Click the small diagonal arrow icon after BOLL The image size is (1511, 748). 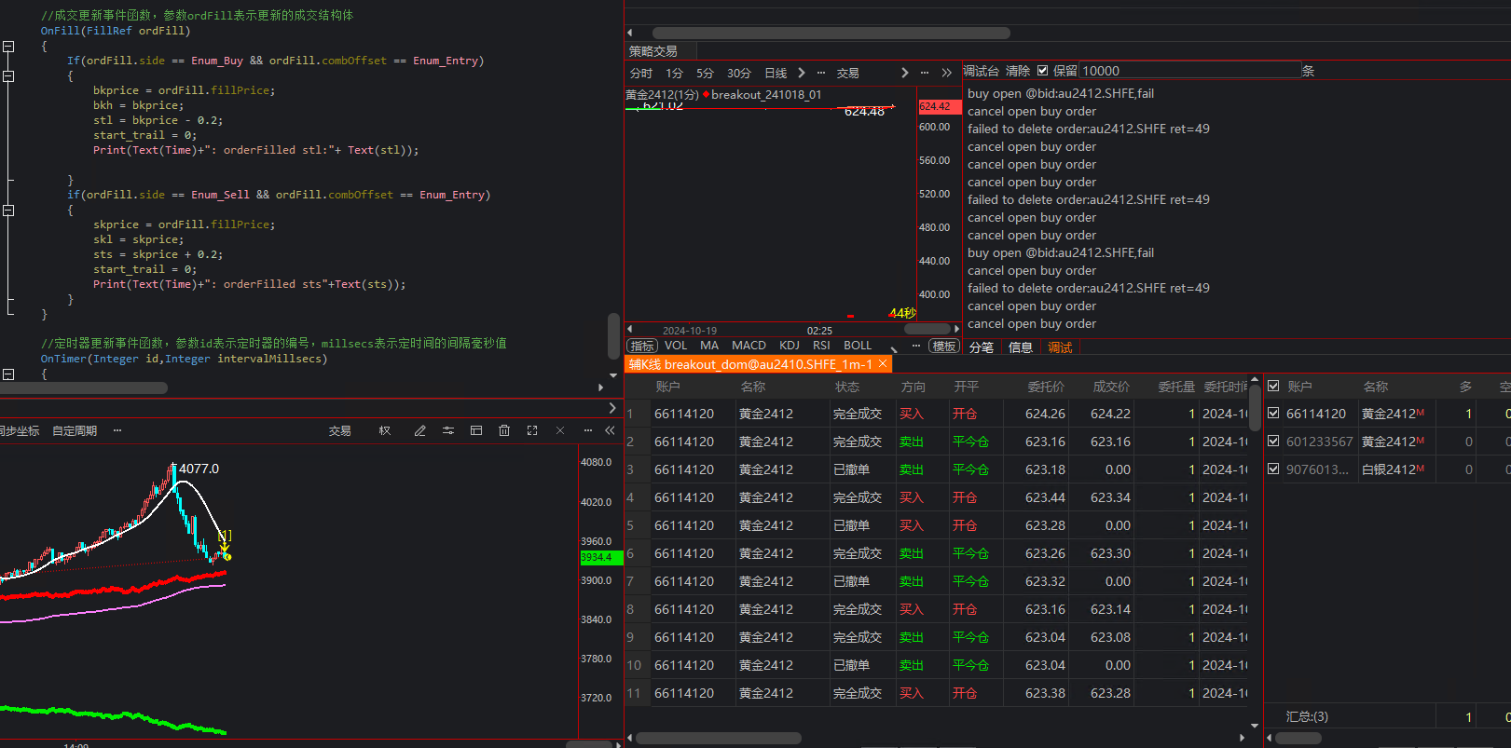pyautogui.click(x=893, y=347)
